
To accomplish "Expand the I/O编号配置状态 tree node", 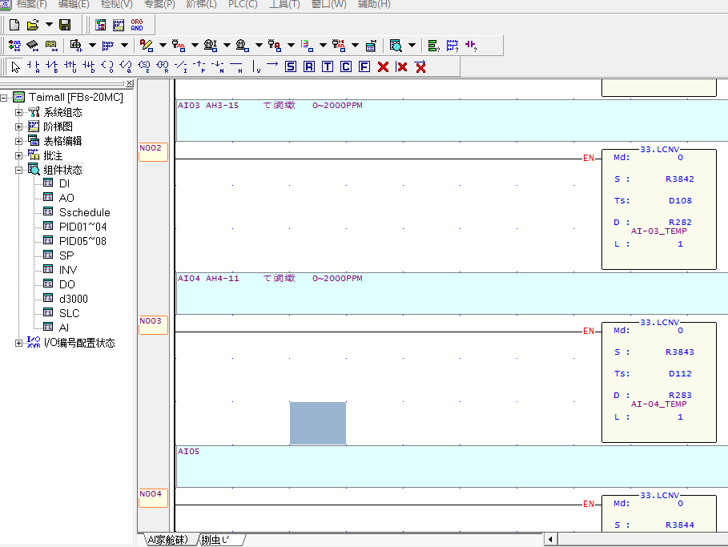I will click(x=18, y=343).
